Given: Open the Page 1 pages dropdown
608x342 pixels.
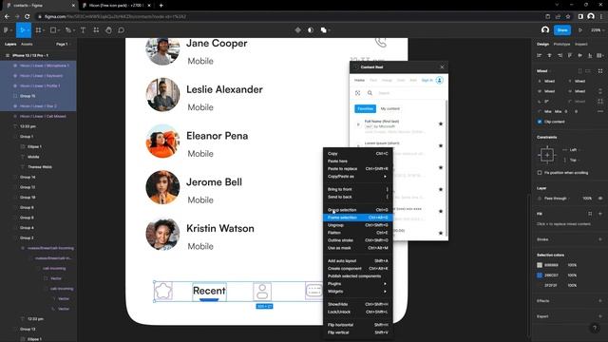Looking at the screenshot, I should (64, 45).
